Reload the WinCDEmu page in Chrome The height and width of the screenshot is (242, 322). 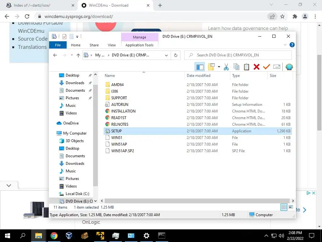[27, 16]
